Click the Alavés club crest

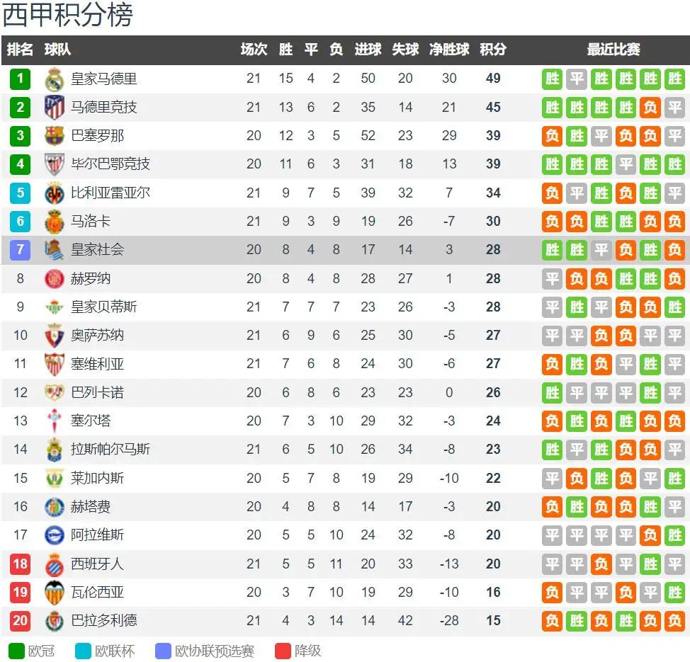[x=55, y=535]
